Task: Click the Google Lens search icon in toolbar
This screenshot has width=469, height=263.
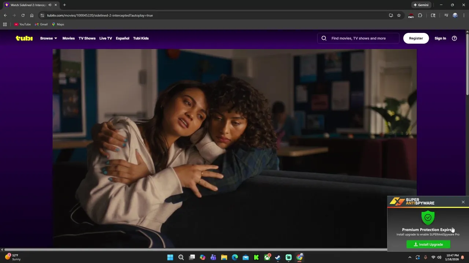Action: pos(433,15)
